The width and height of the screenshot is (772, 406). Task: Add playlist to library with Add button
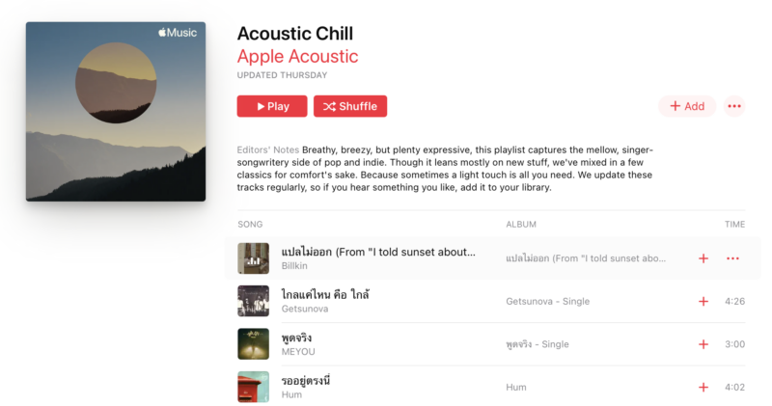(x=687, y=106)
